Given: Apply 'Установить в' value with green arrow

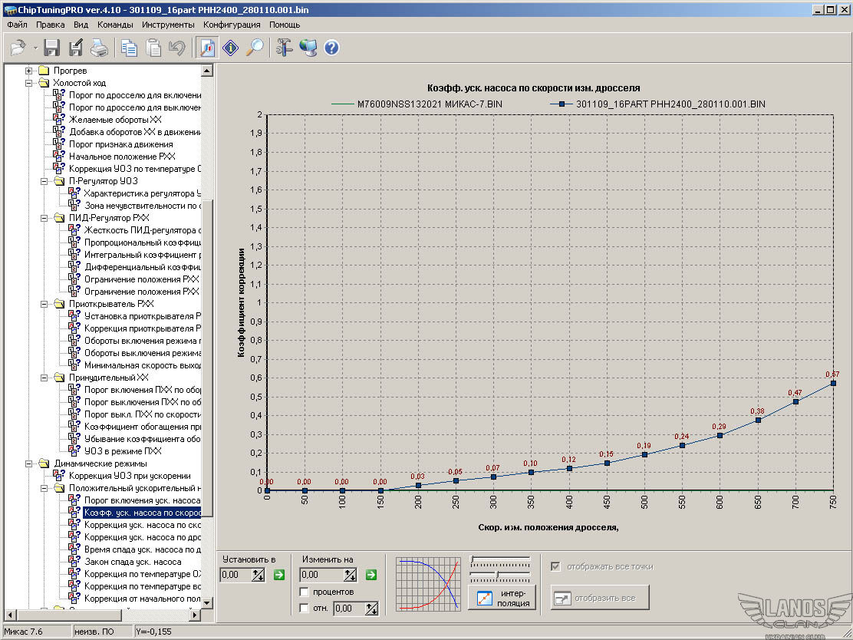Looking at the screenshot, I should pyautogui.click(x=278, y=575).
